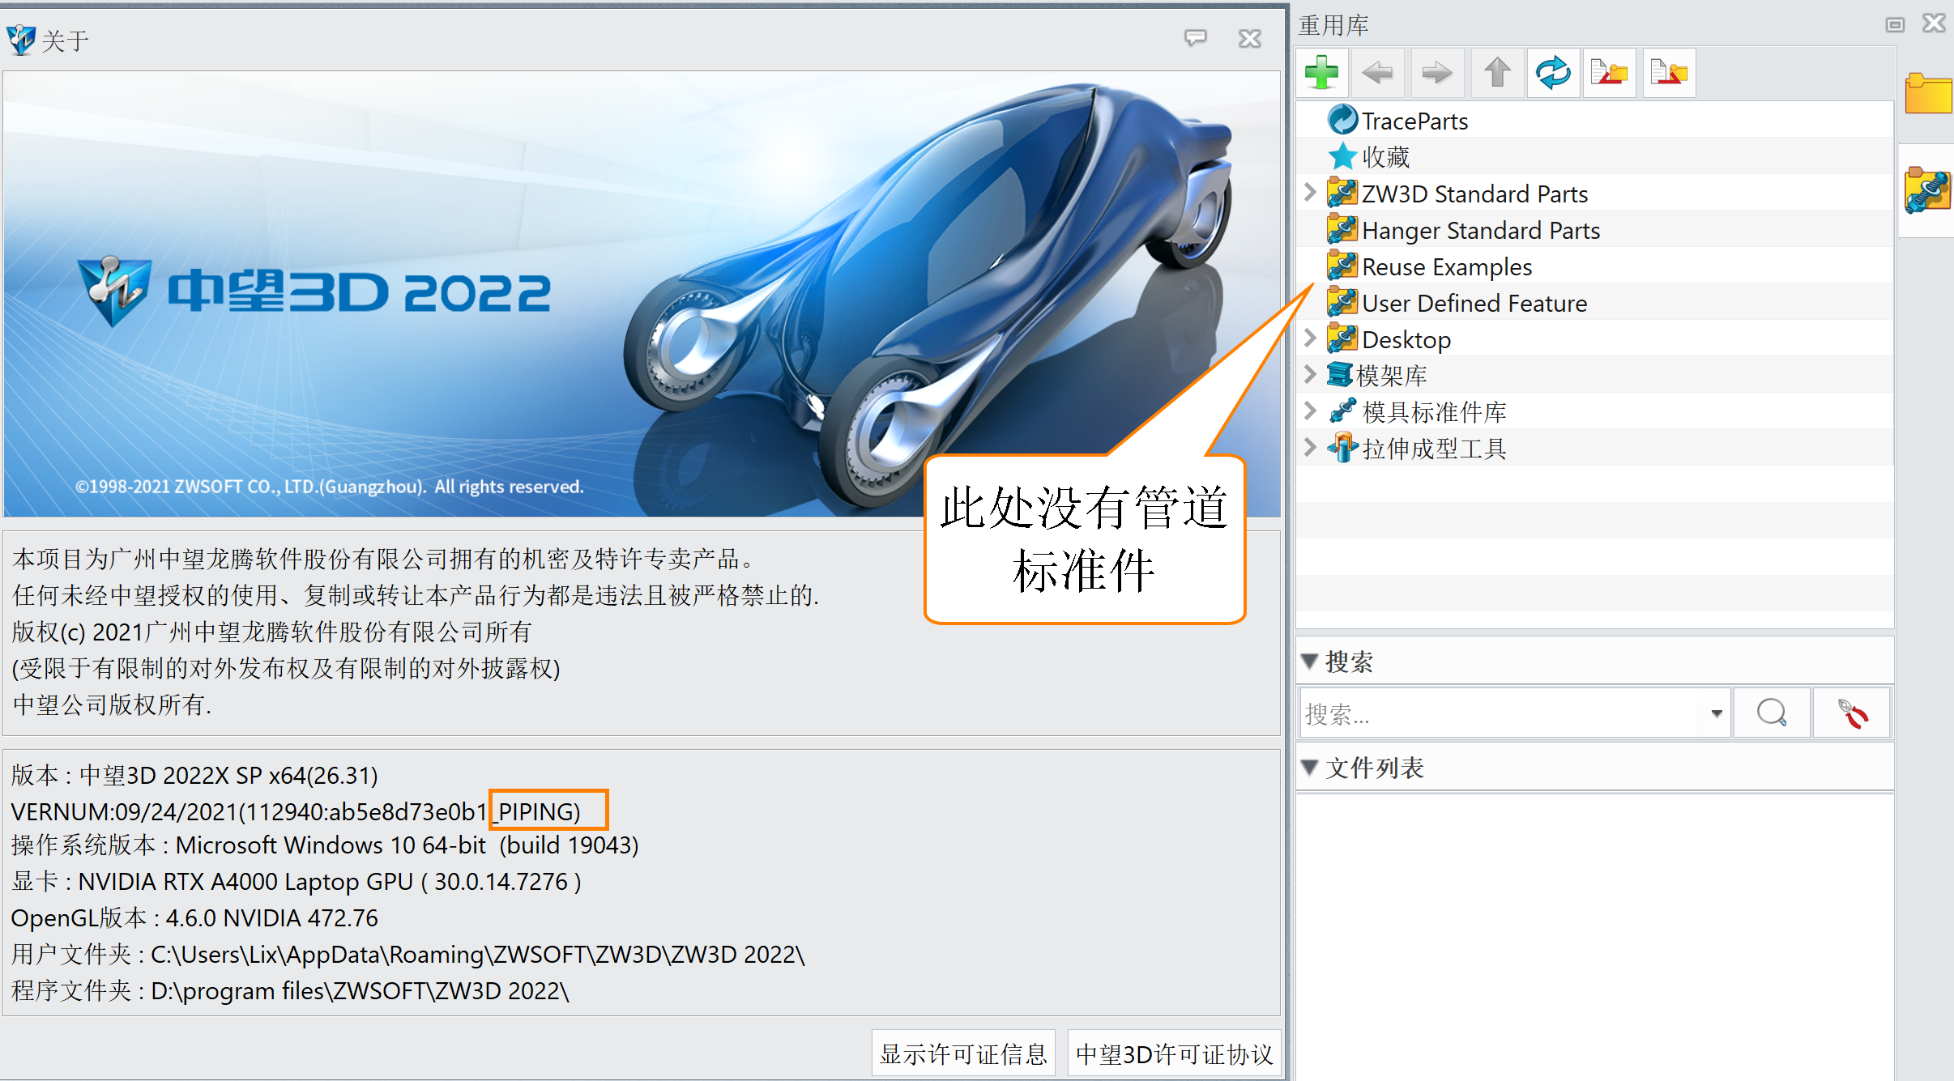Image resolution: width=1954 pixels, height=1081 pixels.
Task: Select Reuse Examples library
Action: tap(1447, 266)
